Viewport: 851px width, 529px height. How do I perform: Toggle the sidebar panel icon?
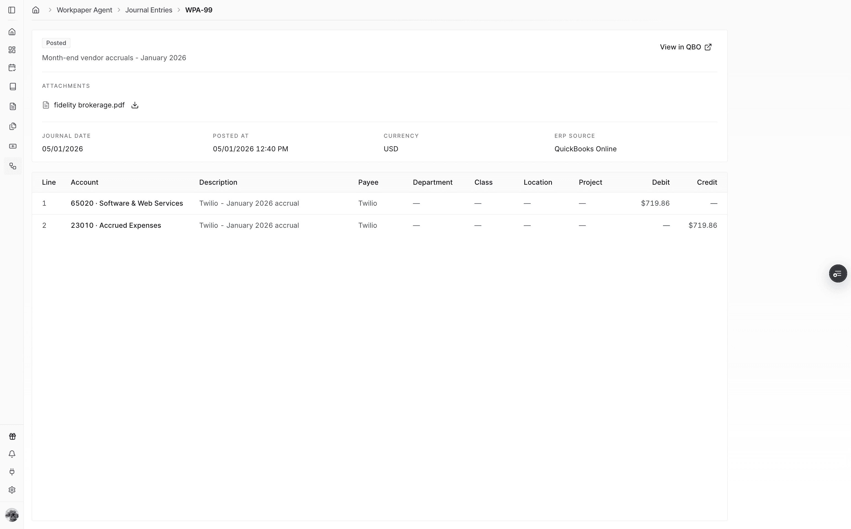tap(12, 10)
